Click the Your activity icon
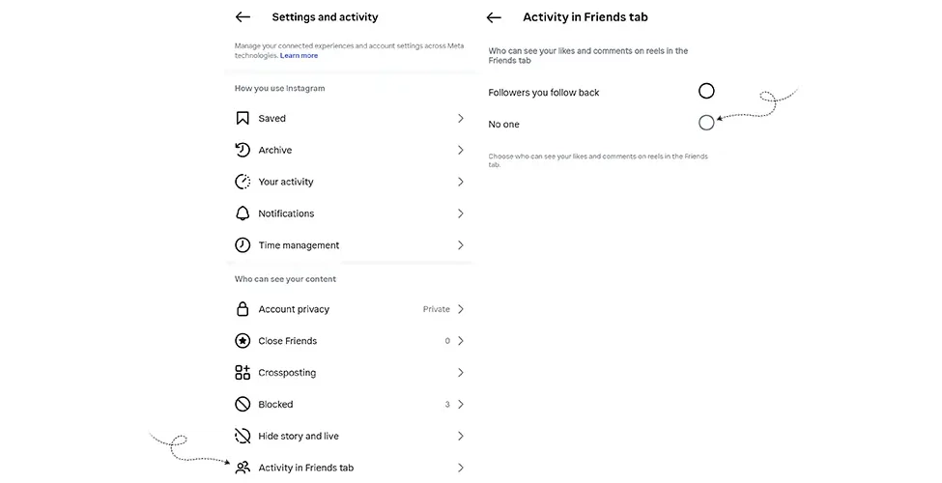This screenshot has height=483, width=942. tap(243, 182)
